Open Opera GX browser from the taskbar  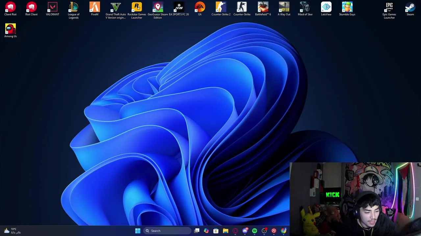click(x=235, y=231)
